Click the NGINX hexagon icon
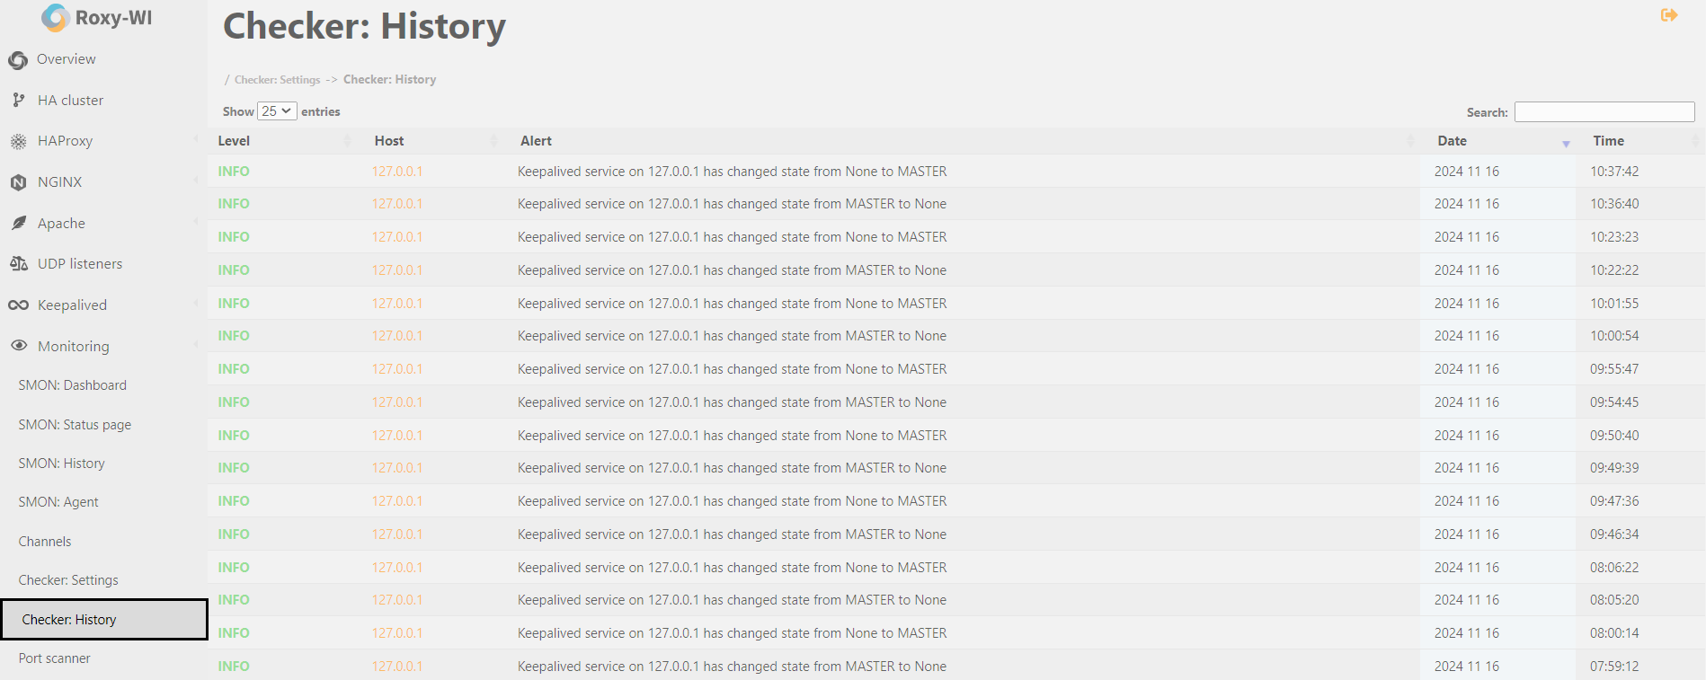Image resolution: width=1706 pixels, height=680 pixels. click(18, 182)
